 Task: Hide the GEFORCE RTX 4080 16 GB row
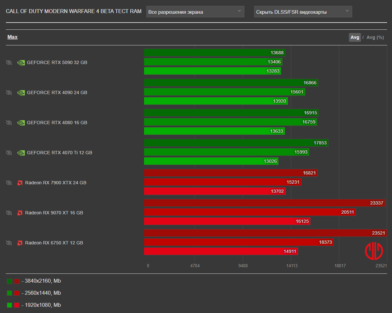[9, 123]
